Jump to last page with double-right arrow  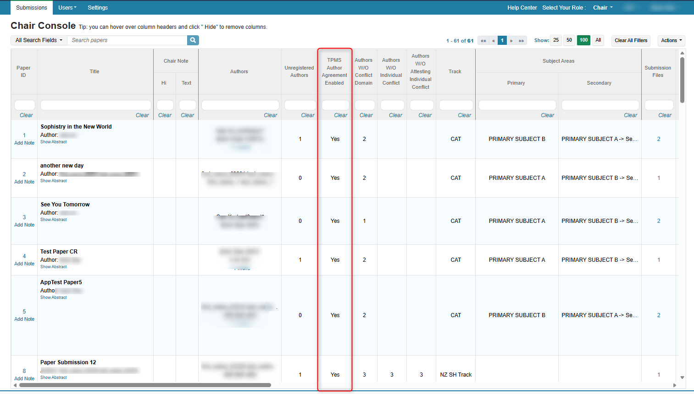coord(521,41)
